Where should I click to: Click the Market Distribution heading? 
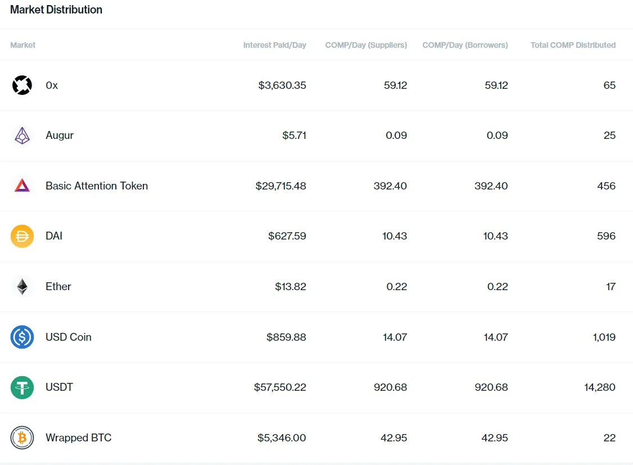coord(56,10)
